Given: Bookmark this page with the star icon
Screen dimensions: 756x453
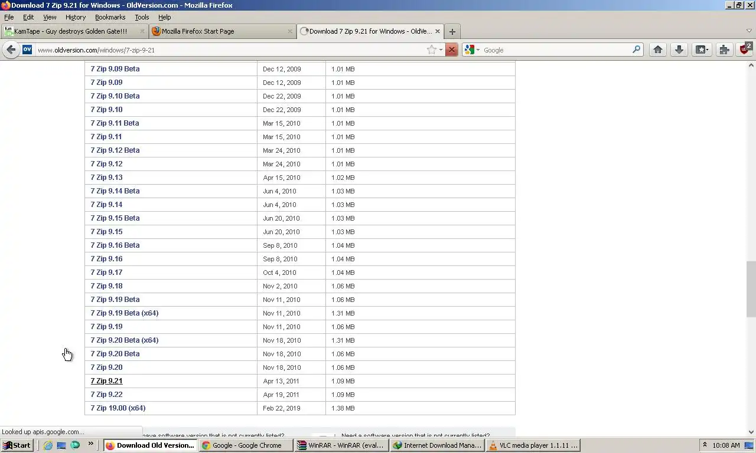Looking at the screenshot, I should tap(432, 50).
